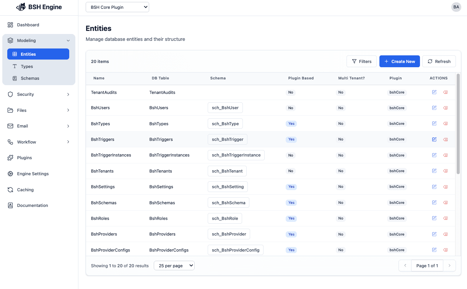
Task: Click the Plugin Based column header
Action: 301,78
